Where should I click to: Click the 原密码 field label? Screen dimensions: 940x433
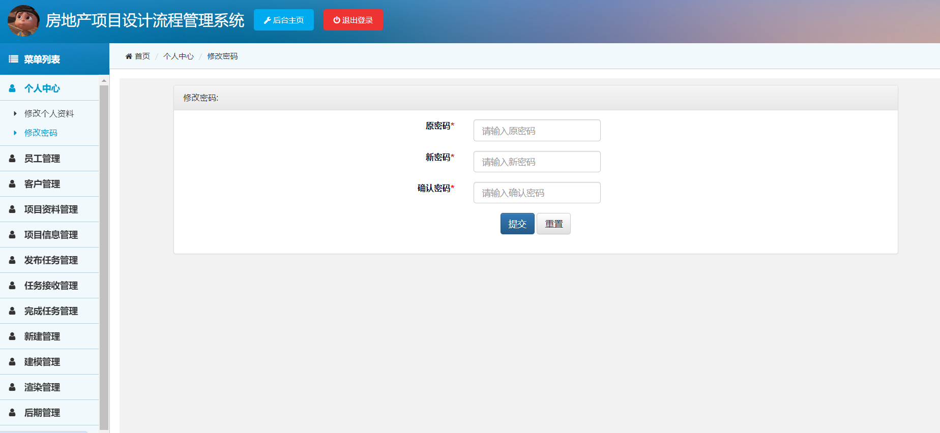click(x=439, y=126)
